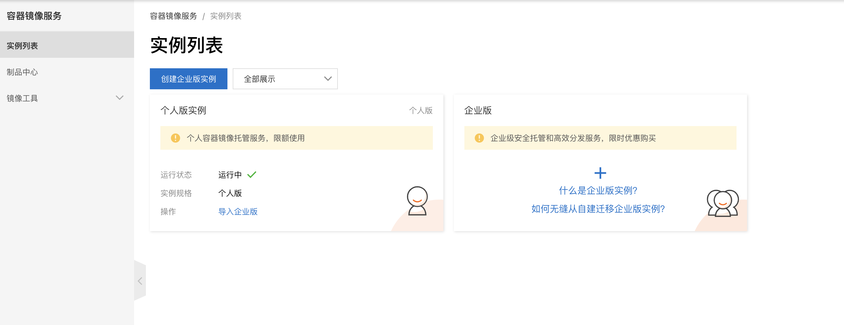Screen dimensions: 844x325
Task: Open 制品中心 from the sidebar
Action: pos(22,72)
